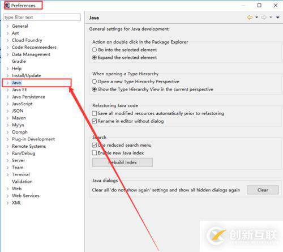This screenshot has height=252, width=283.
Task: Open Validation preferences page
Action: coord(22,181)
